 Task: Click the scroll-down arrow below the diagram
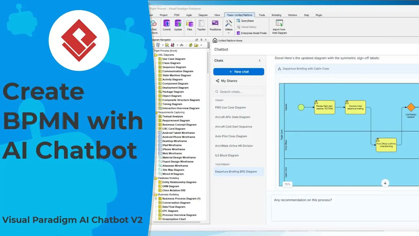[x=385, y=183]
